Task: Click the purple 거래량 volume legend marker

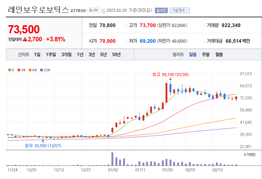Action: click(245, 155)
